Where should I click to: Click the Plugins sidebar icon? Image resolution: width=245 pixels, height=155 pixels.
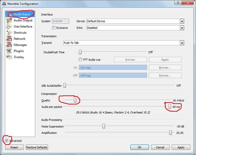[x=9, y=51]
